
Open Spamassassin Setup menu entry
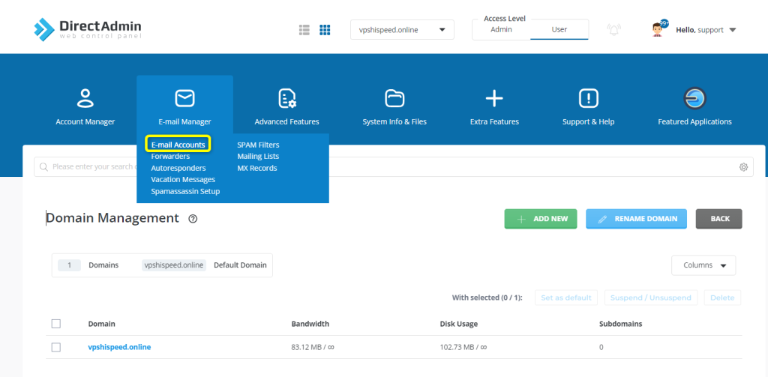coord(186,191)
